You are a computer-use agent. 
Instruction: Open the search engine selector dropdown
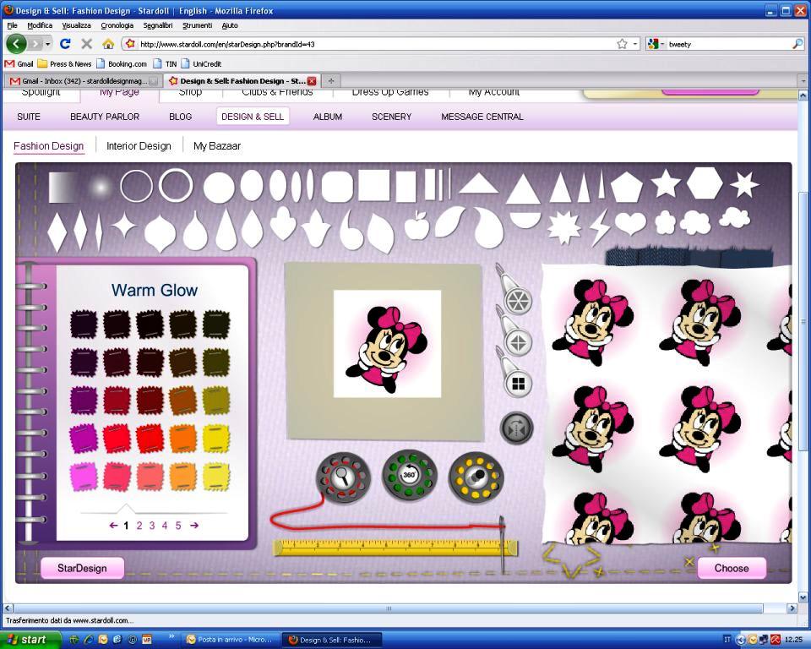pyautogui.click(x=656, y=44)
